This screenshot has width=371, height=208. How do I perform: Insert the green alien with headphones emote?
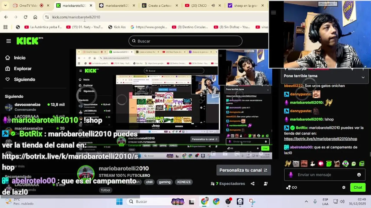tap(345, 164)
